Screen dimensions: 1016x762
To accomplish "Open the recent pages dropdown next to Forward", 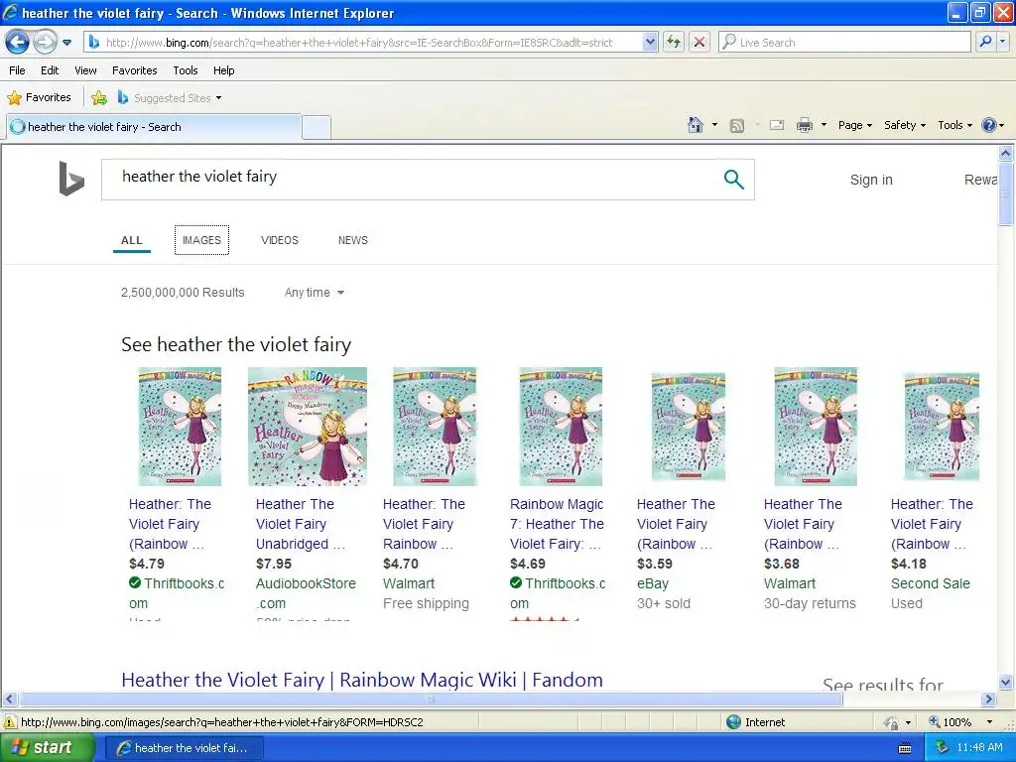I will pyautogui.click(x=66, y=43).
